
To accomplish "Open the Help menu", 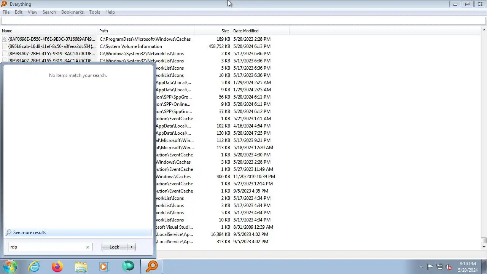I will (110, 12).
